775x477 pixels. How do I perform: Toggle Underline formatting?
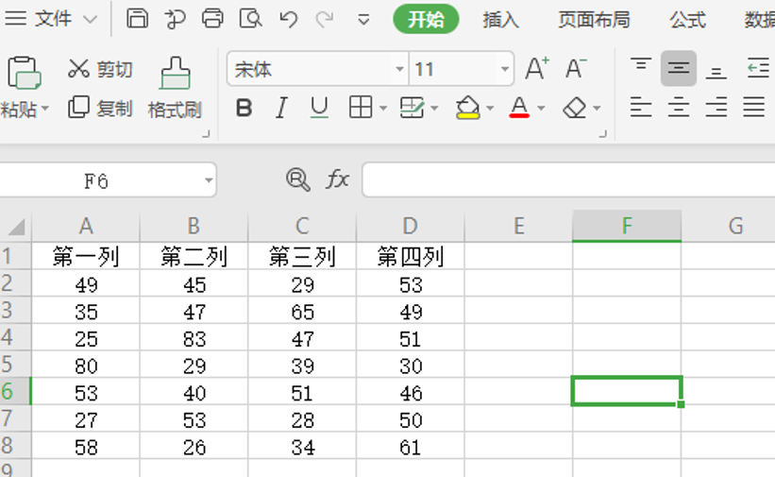(x=319, y=108)
